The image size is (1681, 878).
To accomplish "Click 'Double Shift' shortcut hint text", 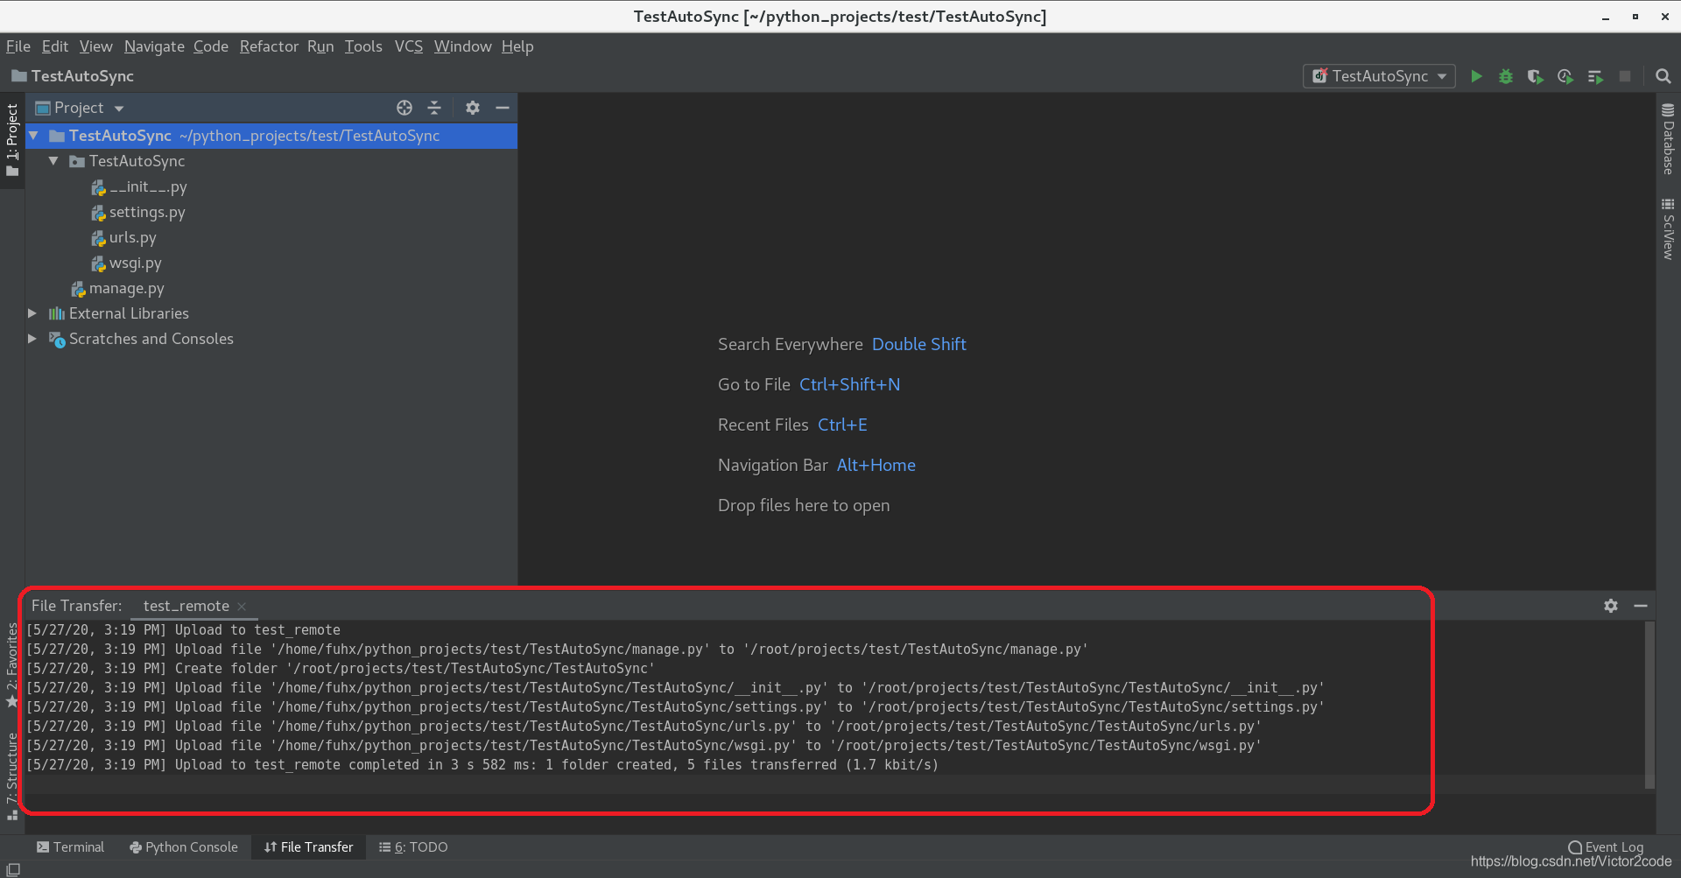I will click(x=919, y=344).
